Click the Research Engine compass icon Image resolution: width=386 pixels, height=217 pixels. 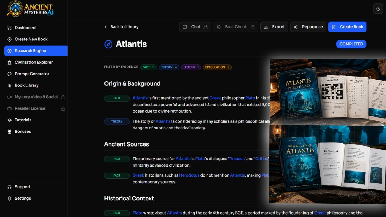click(9, 51)
